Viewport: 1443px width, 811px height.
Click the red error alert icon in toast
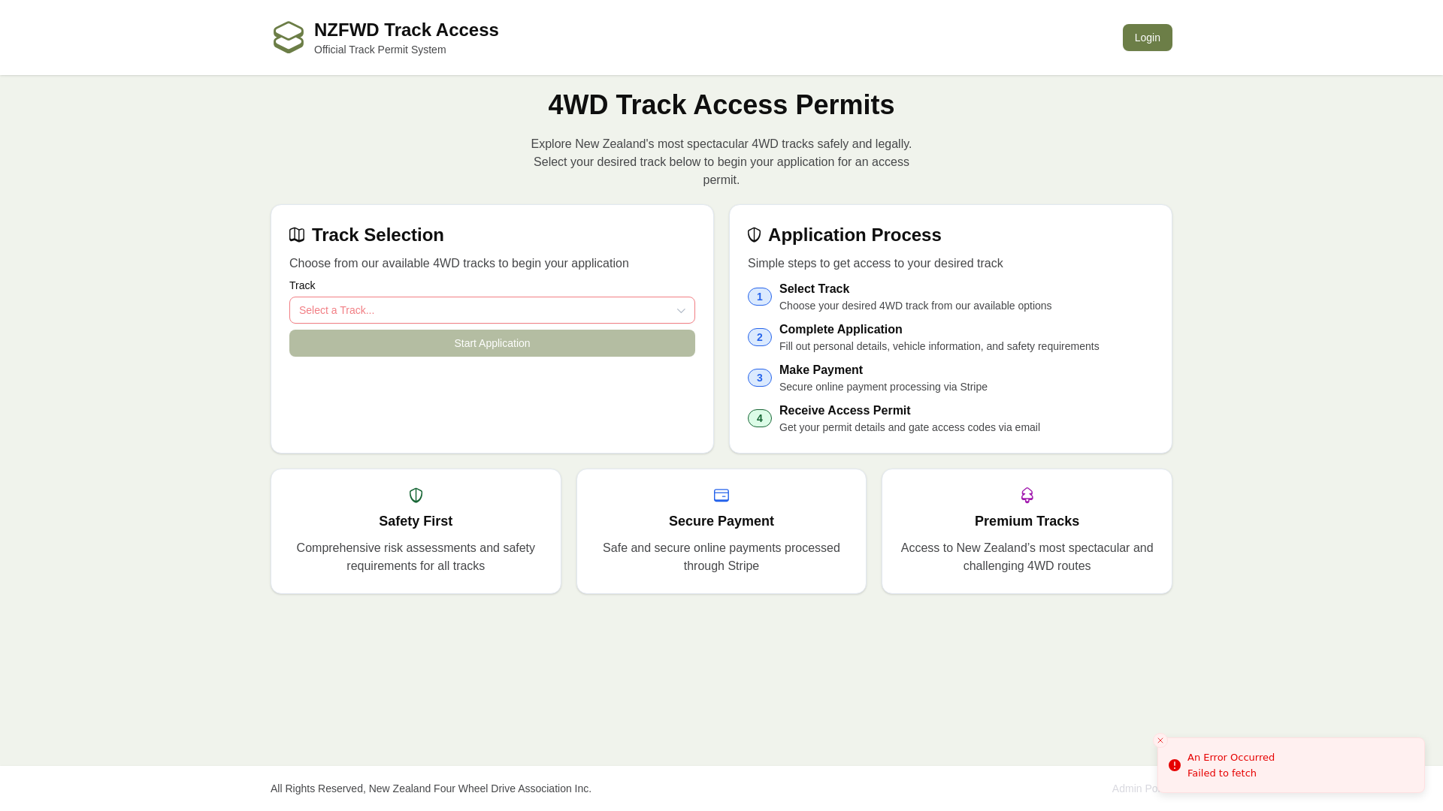1175,765
